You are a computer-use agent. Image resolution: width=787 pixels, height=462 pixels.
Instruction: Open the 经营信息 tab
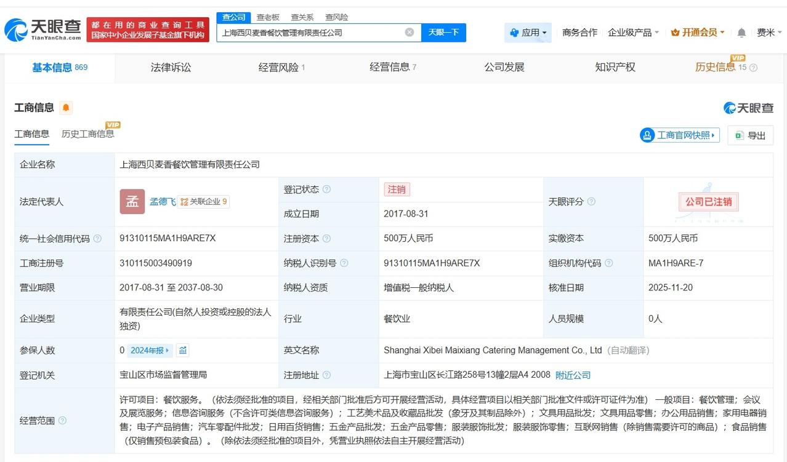tap(393, 68)
